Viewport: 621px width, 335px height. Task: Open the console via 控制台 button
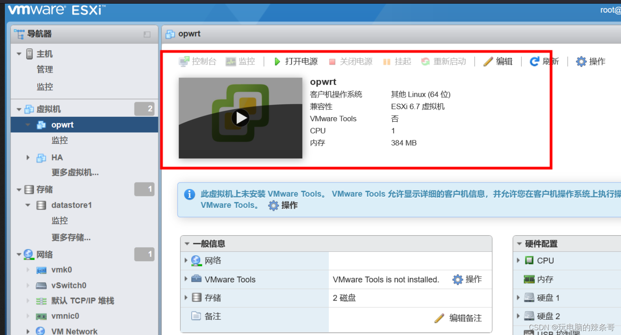coord(197,61)
